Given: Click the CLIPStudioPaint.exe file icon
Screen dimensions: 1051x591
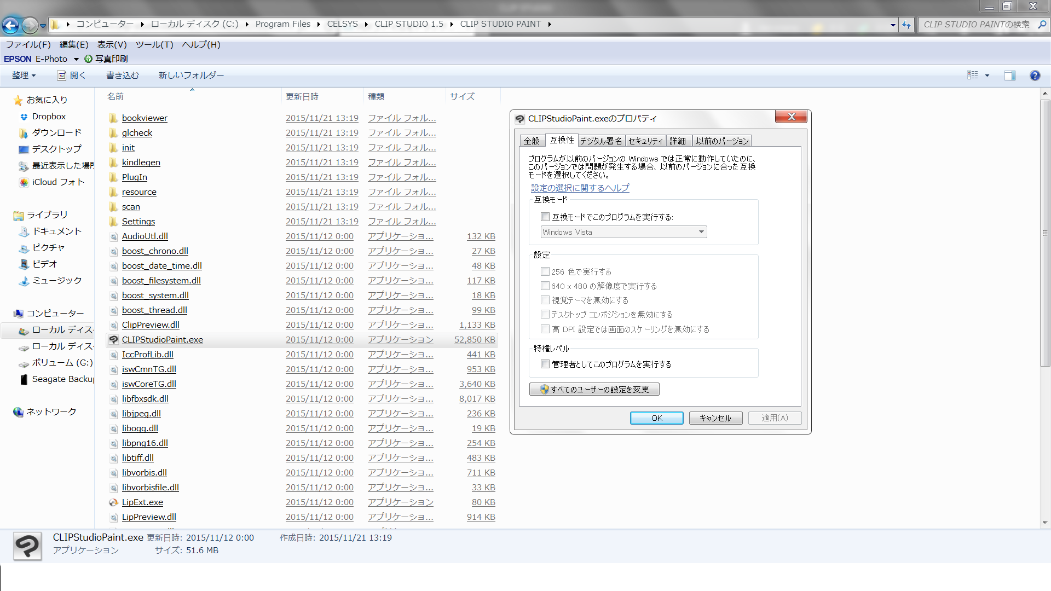Looking at the screenshot, I should [113, 340].
